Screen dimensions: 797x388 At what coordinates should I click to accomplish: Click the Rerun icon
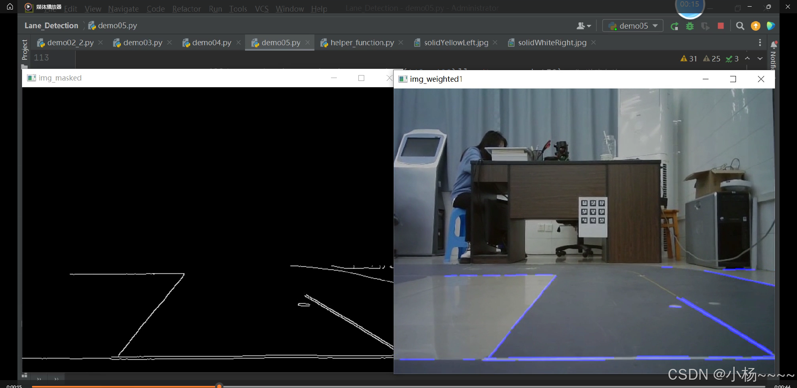pos(674,26)
